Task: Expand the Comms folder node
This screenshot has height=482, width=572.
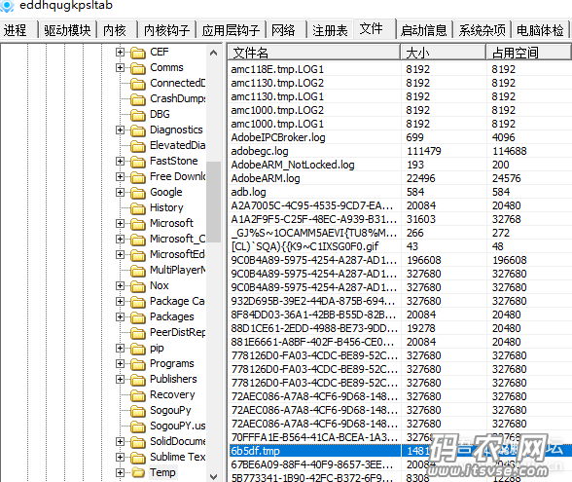Action: click(x=120, y=67)
